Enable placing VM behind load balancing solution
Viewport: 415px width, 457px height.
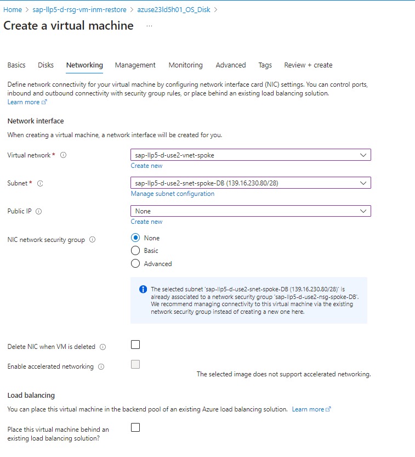tap(135, 427)
